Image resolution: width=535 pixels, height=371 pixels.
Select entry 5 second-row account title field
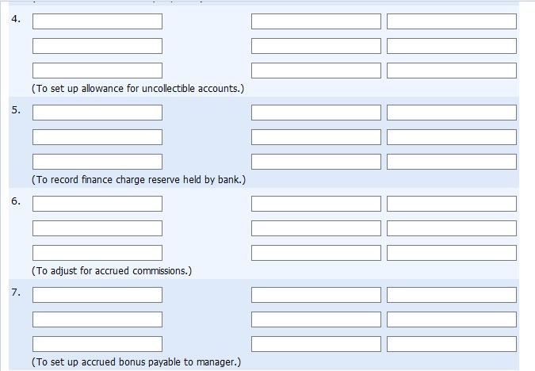pos(97,137)
